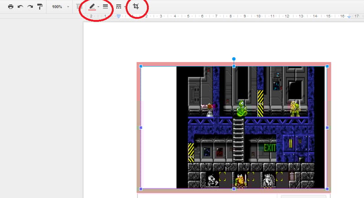The height and width of the screenshot is (198, 364).
Task: Undo the last action
Action: point(20,6)
